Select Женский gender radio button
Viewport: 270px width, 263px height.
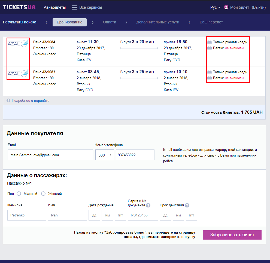pyautogui.click(x=43, y=194)
